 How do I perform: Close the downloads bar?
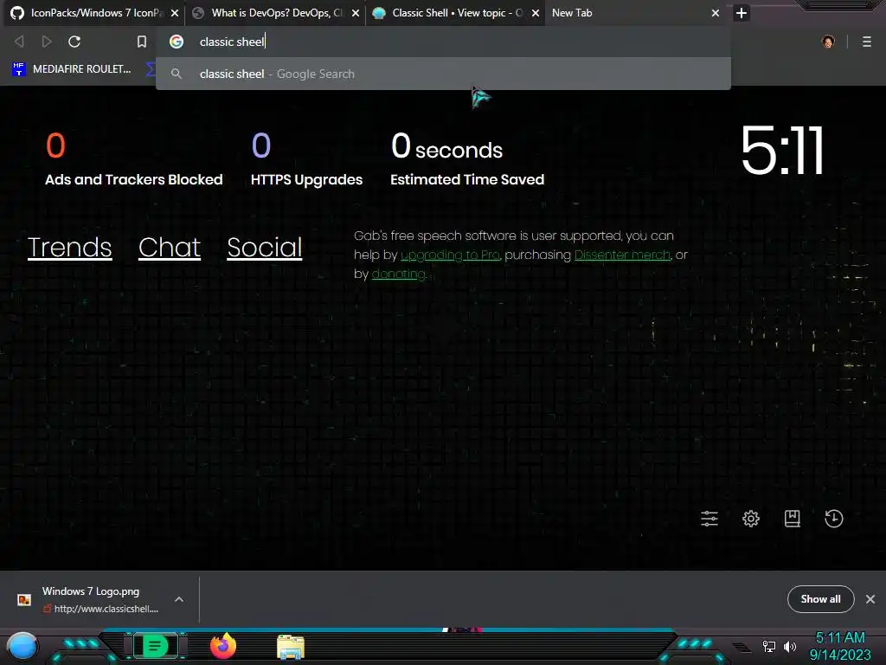870,599
